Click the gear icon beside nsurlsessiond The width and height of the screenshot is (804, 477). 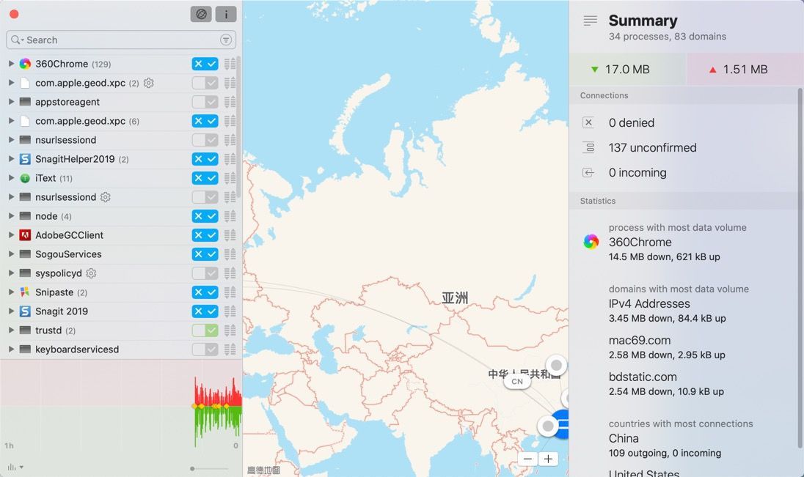[x=105, y=197]
